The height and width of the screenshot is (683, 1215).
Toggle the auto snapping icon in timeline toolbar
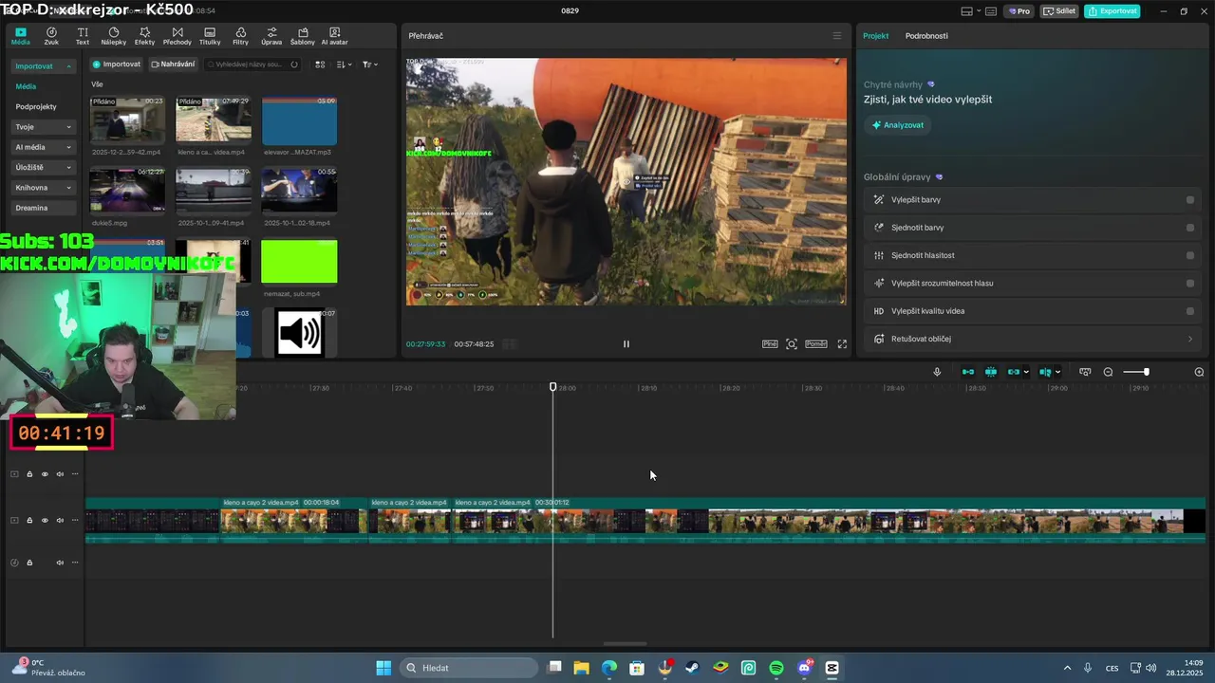(x=991, y=372)
